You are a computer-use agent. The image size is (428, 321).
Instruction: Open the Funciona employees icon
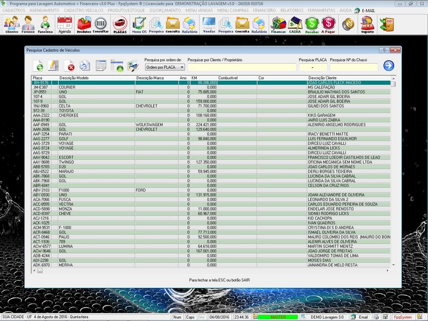(x=45, y=25)
